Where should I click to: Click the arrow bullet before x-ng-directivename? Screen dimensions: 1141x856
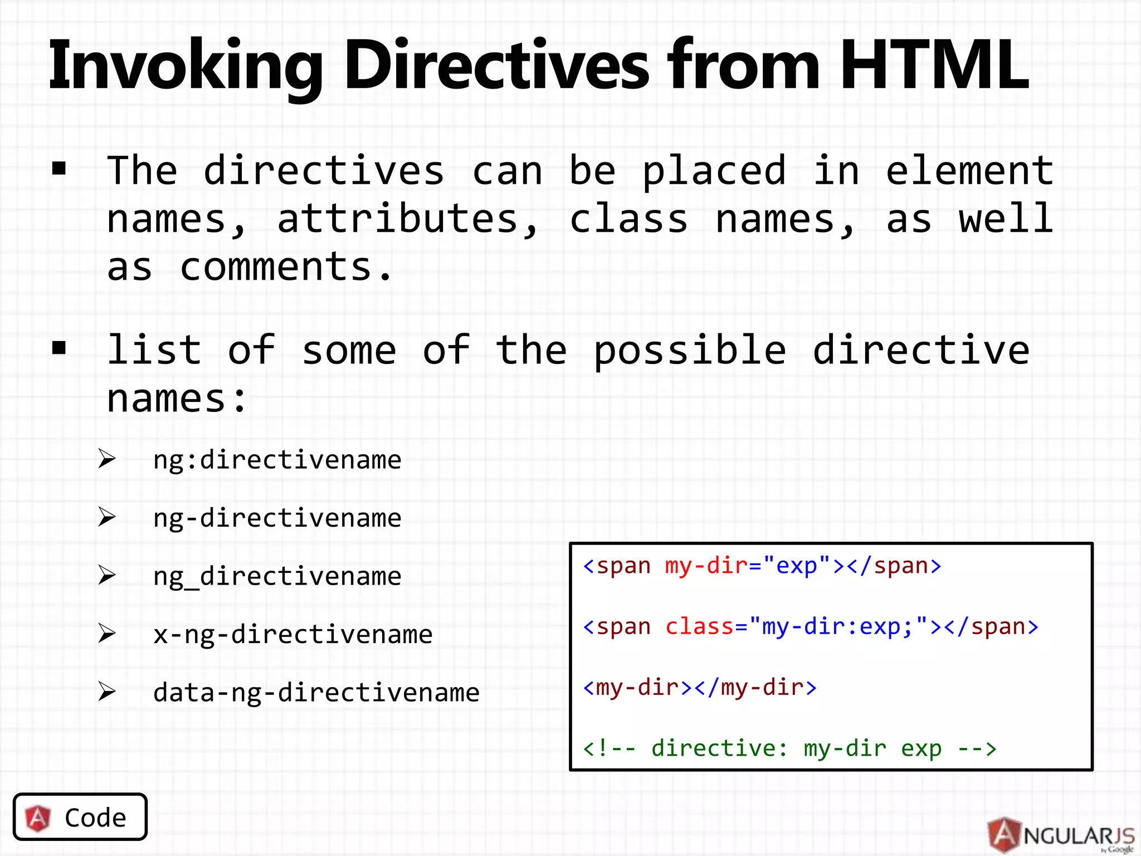(x=106, y=634)
